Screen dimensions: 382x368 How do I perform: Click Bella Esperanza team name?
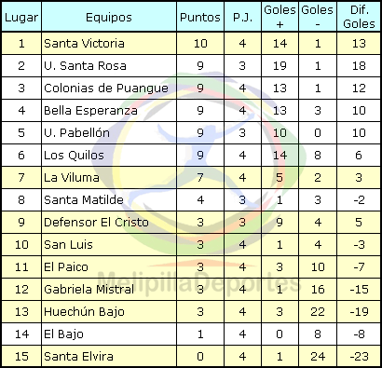pyautogui.click(x=90, y=111)
